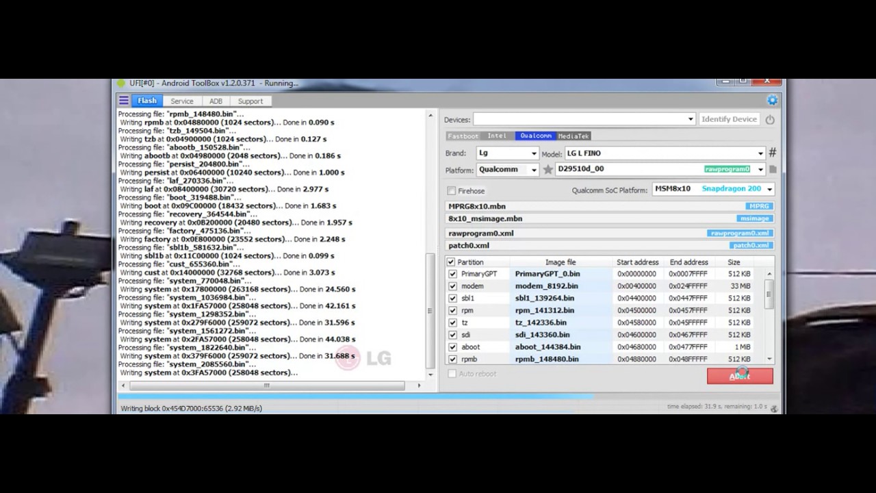This screenshot has height=493, width=876.
Task: Open the firmware dropdown showing D29510d_00
Action: (x=660, y=169)
